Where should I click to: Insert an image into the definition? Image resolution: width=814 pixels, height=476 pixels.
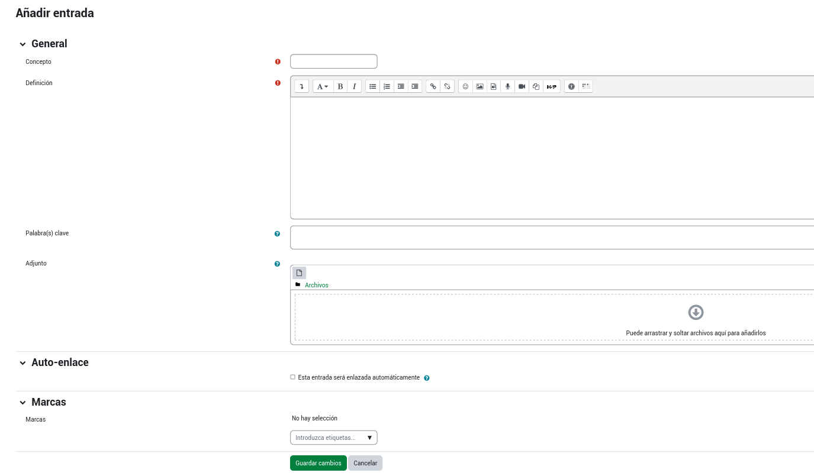point(480,86)
